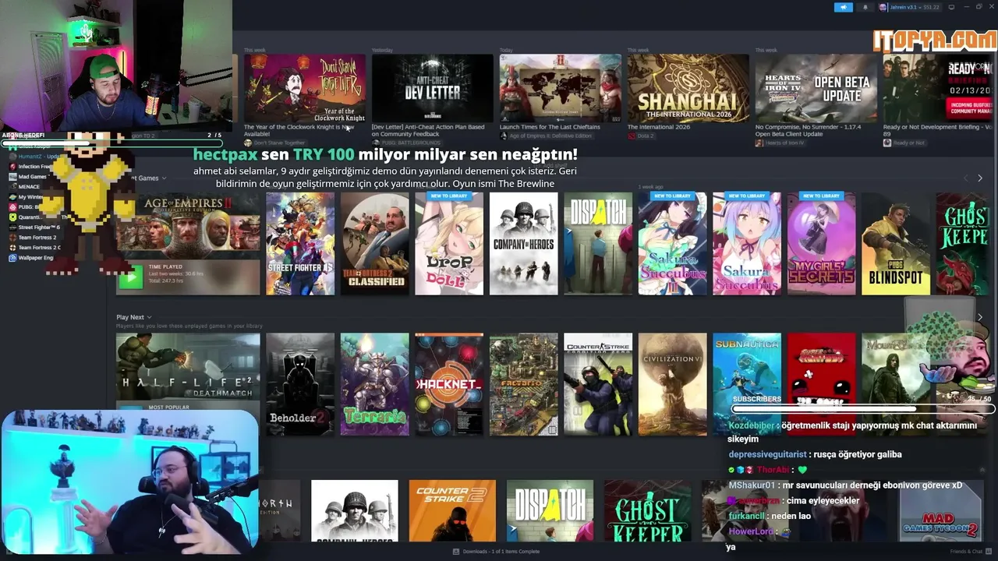The image size is (998, 561).
Task: Open Downloads 1 of 1 Items Complete
Action: tap(496, 552)
